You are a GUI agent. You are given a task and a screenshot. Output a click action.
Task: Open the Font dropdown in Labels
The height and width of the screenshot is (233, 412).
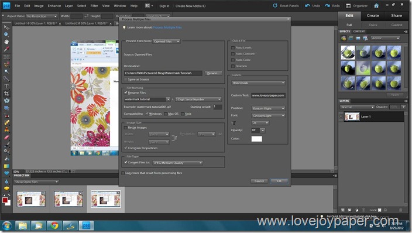tap(268, 116)
